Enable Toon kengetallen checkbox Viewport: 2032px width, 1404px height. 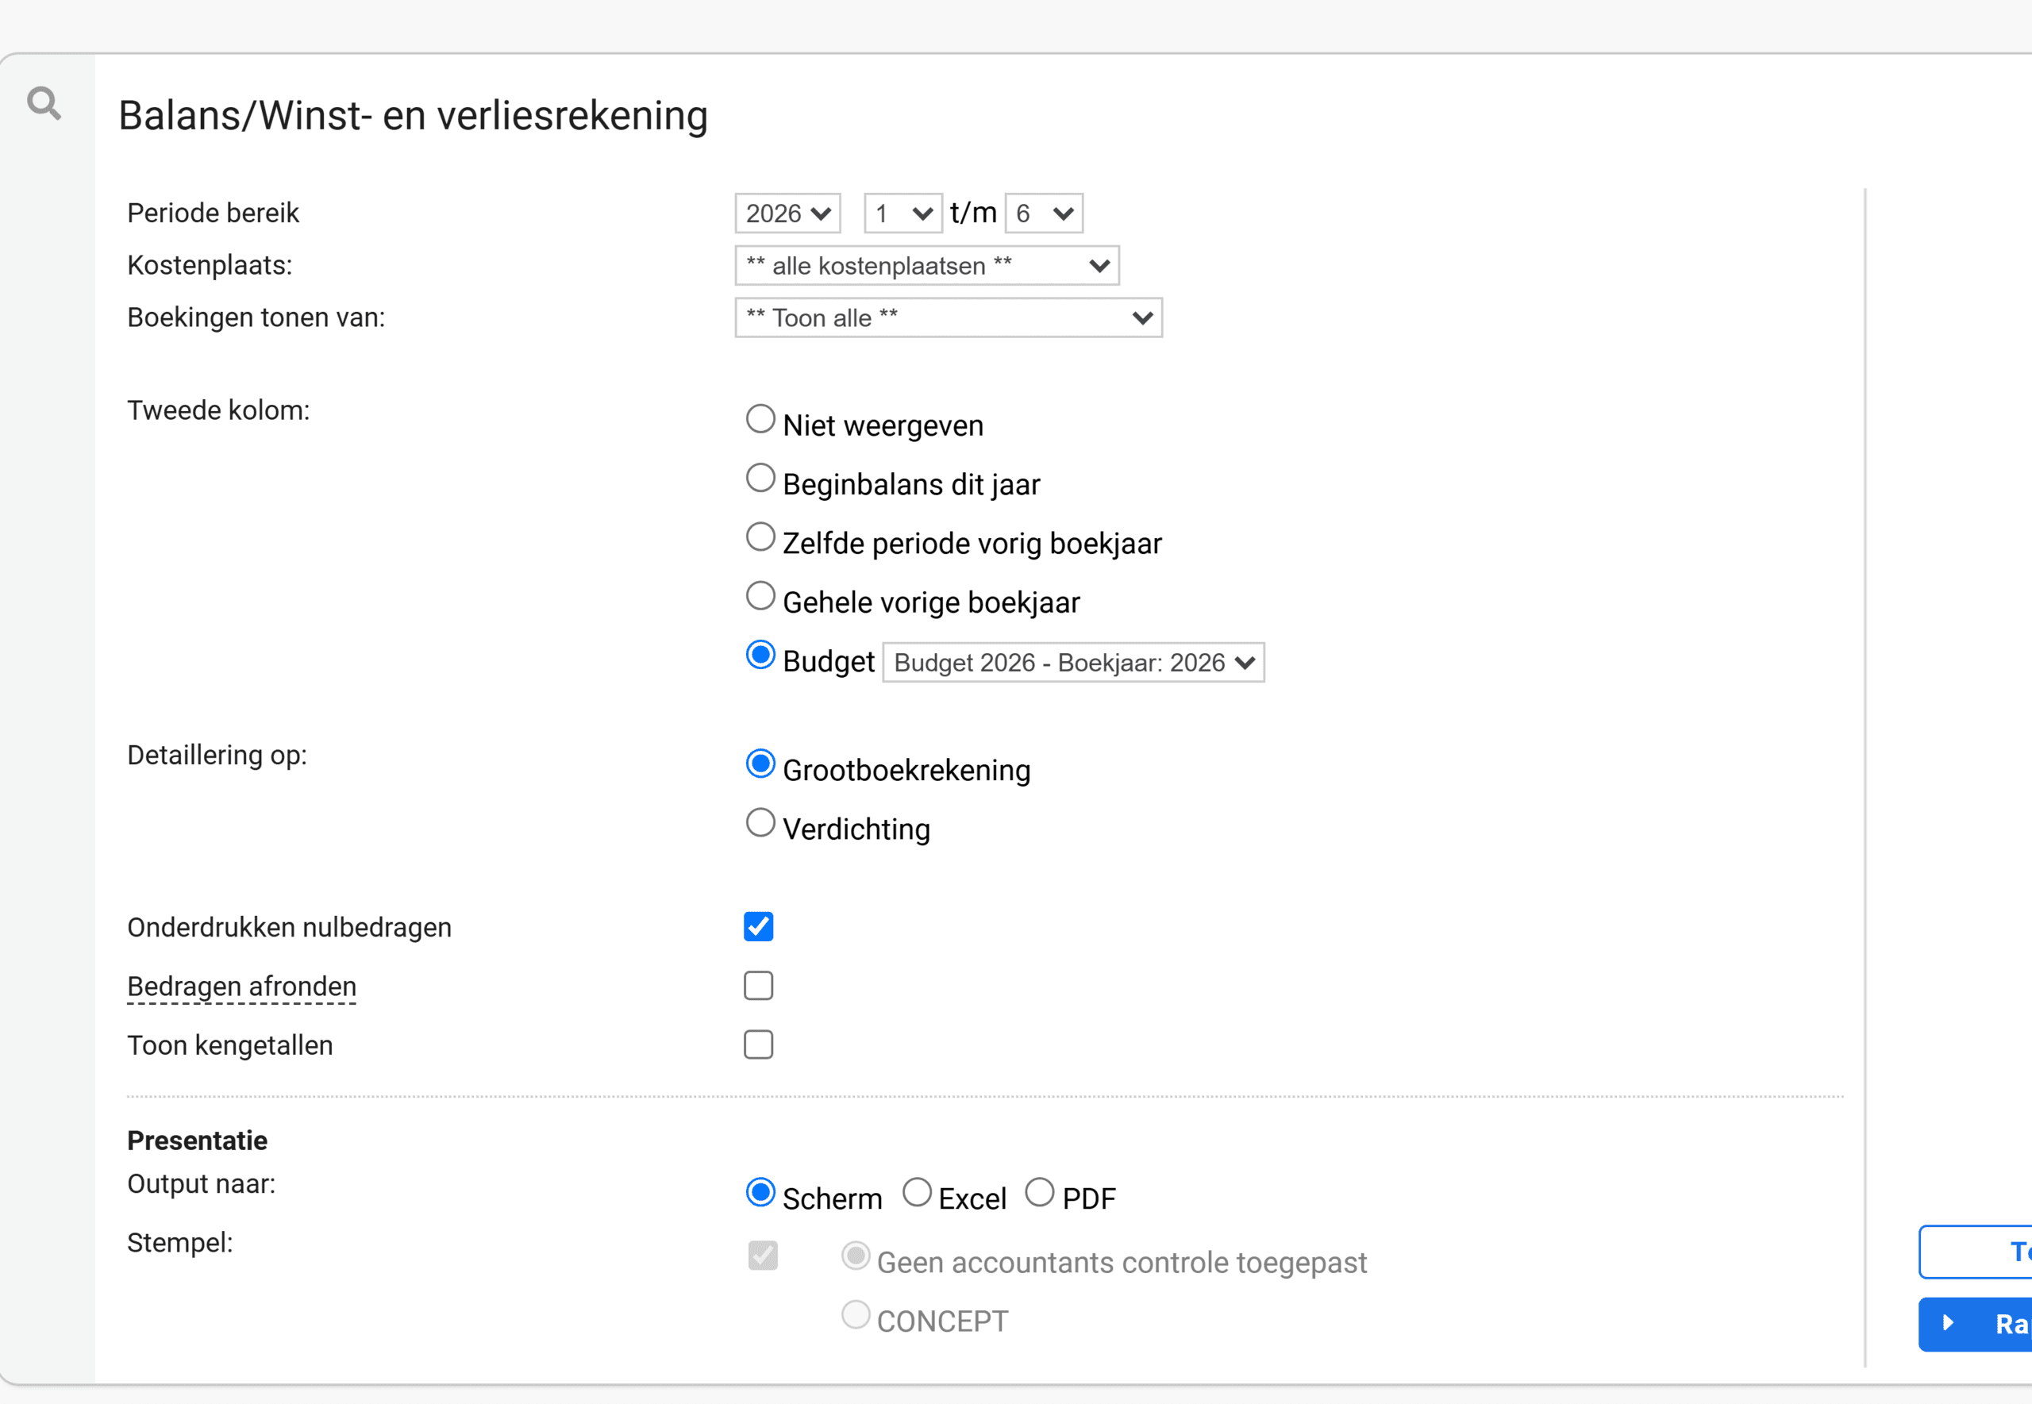[758, 1044]
